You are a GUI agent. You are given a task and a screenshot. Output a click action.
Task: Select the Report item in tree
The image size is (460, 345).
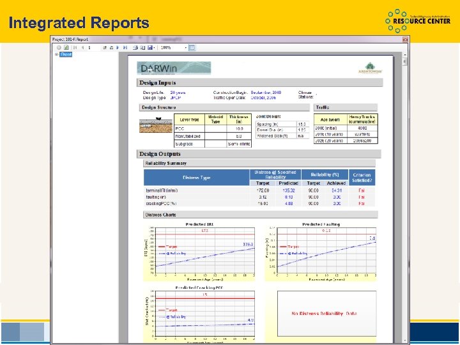point(66,54)
